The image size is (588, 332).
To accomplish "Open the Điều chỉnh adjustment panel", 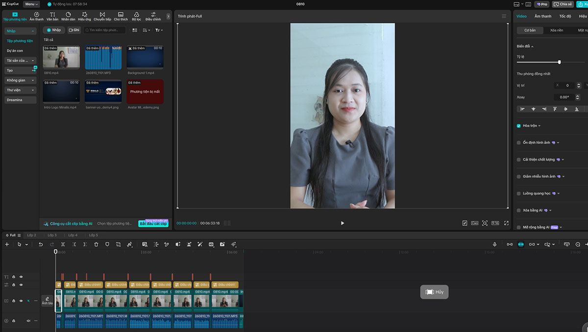I will click(153, 16).
